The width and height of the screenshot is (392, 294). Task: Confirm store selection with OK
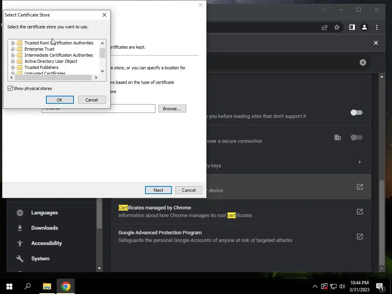coord(60,100)
